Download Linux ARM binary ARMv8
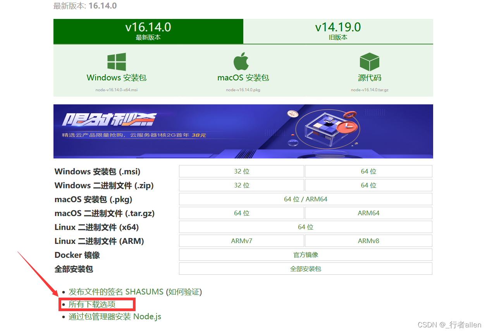Image resolution: width=487 pixels, height=332 pixels. (x=368, y=241)
